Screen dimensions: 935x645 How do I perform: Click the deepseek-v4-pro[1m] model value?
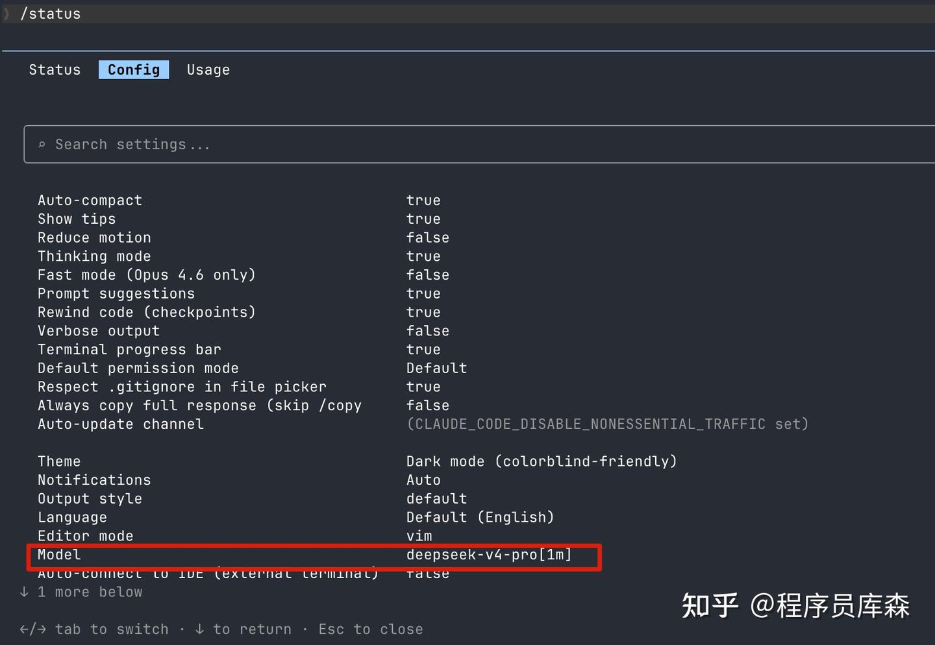489,555
